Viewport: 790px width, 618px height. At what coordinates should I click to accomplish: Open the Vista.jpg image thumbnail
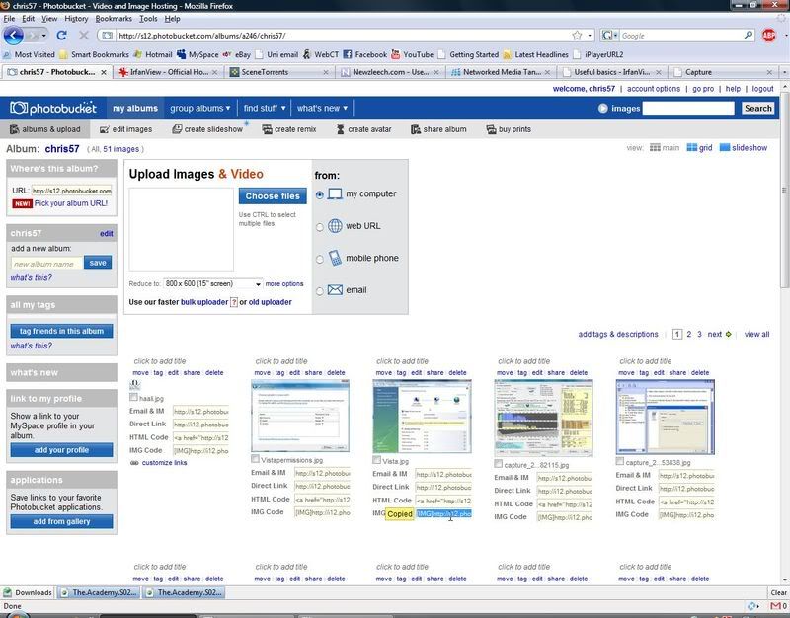[x=422, y=417]
